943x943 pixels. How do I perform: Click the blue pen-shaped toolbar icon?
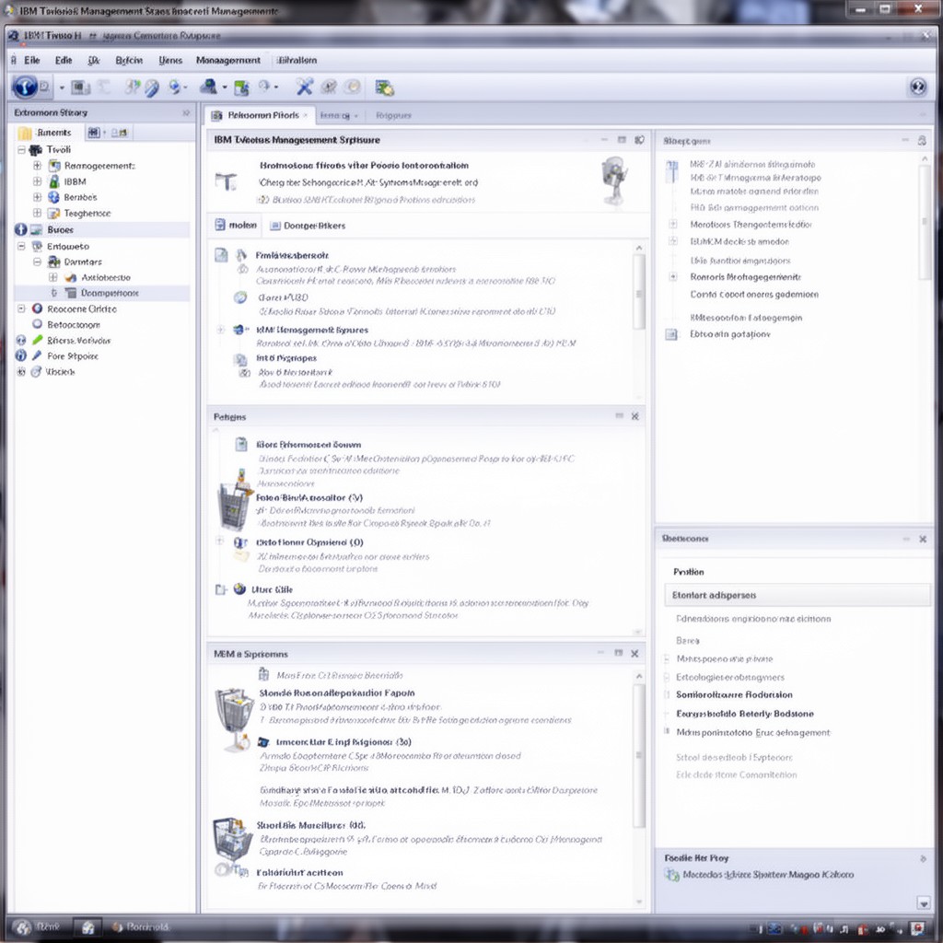click(x=152, y=88)
